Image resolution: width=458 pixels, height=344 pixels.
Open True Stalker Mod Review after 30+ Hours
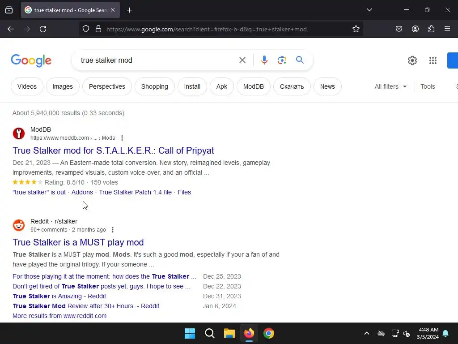coord(86,306)
